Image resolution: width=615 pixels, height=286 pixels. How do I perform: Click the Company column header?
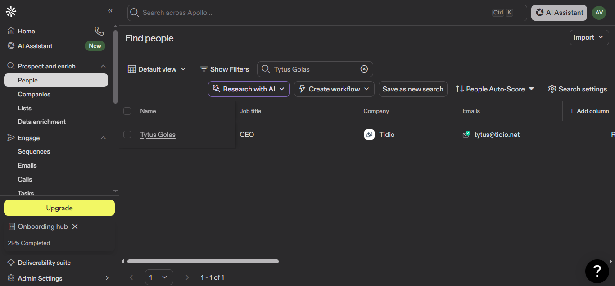coord(376,111)
